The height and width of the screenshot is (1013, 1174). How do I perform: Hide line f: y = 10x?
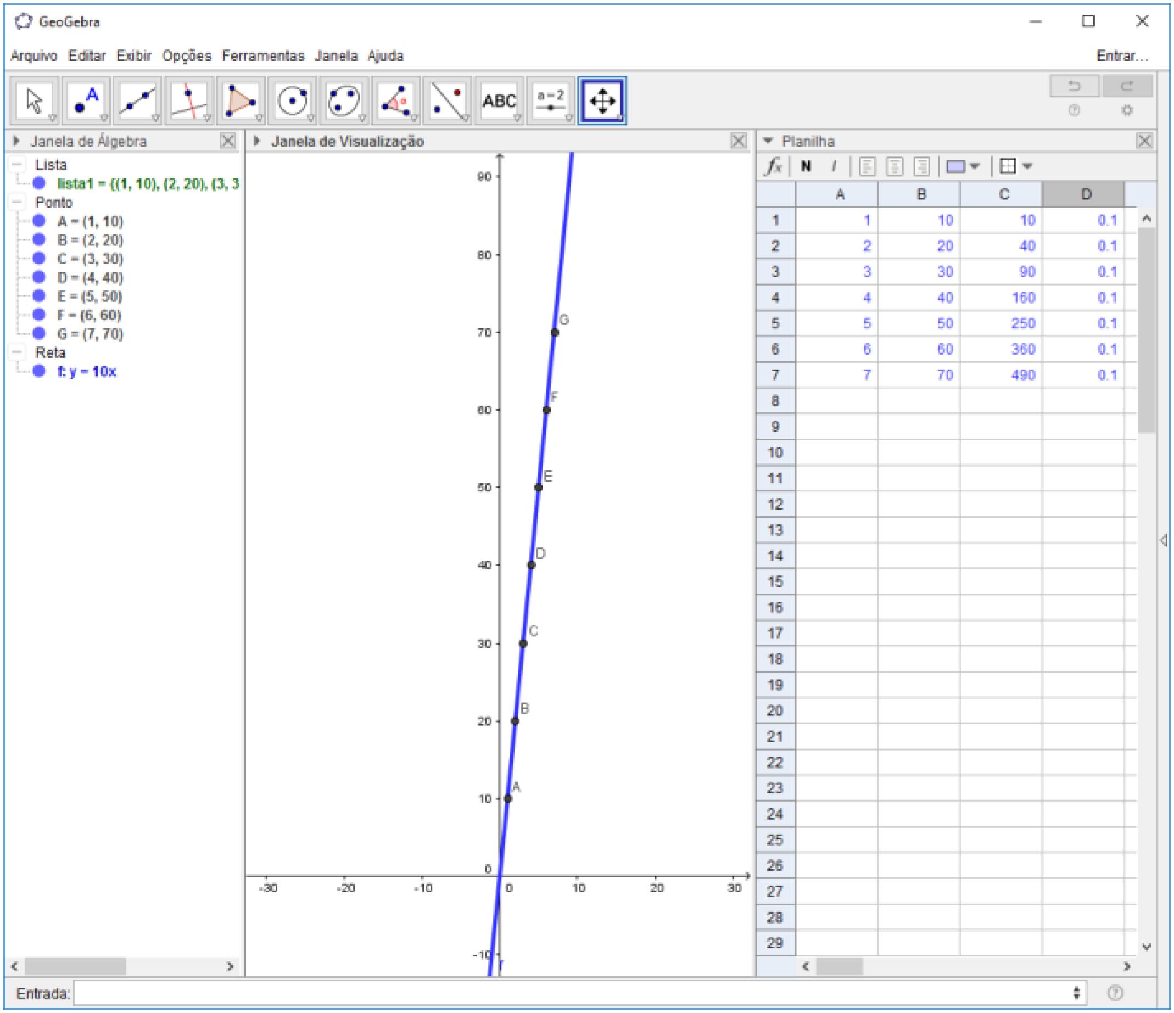(39, 371)
